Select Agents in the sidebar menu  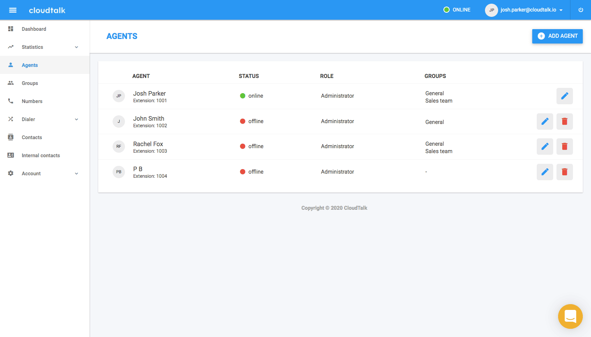(30, 65)
